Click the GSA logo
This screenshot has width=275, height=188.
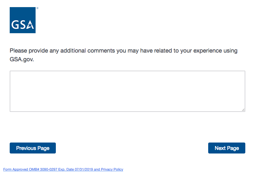click(23, 20)
